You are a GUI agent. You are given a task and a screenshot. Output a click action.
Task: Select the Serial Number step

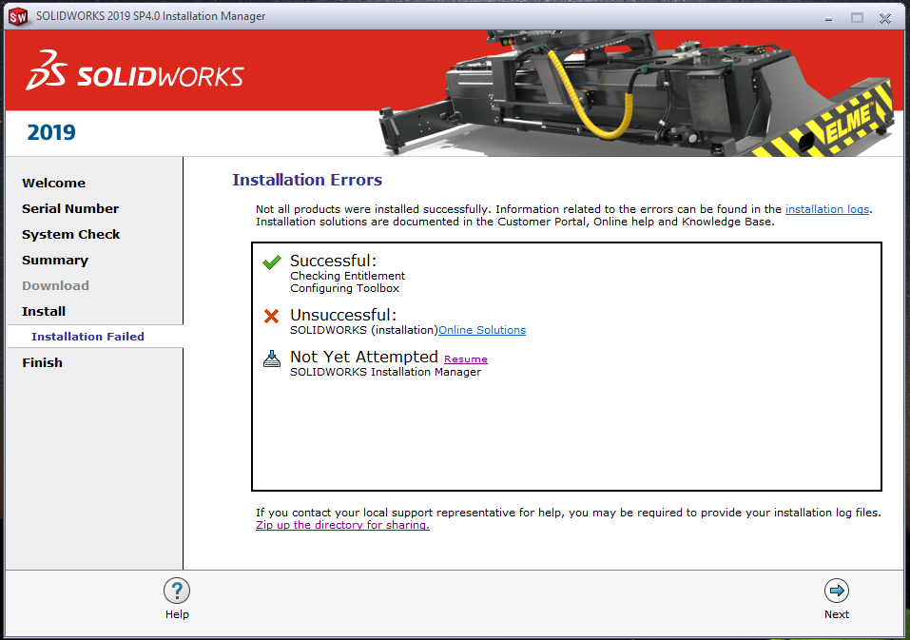coord(70,208)
